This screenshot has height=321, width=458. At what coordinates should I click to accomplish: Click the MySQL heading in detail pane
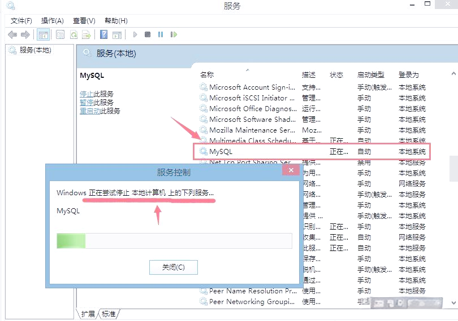[x=92, y=76]
